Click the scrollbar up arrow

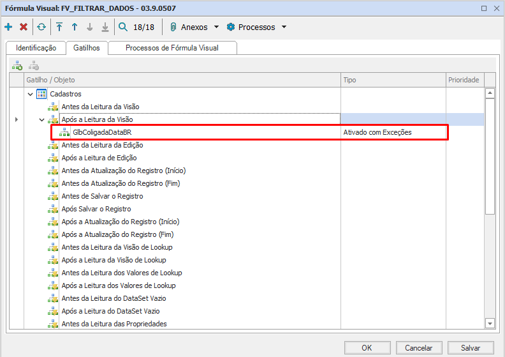tap(490, 93)
